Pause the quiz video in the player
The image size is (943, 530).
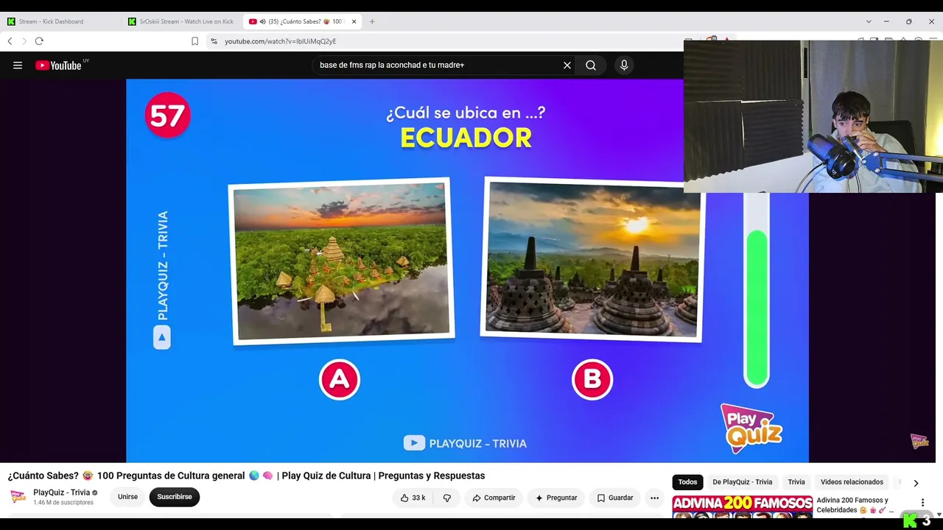point(467,270)
